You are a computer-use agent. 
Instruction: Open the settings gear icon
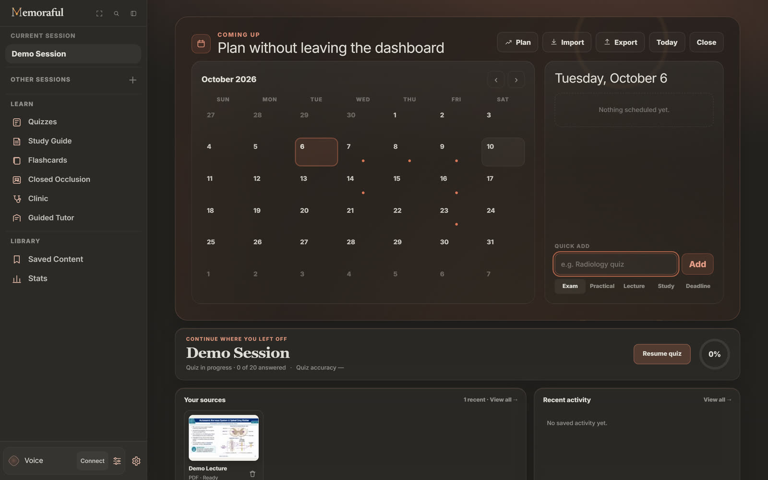(136, 461)
